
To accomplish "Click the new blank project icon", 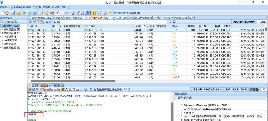I will click(x=2, y=13).
